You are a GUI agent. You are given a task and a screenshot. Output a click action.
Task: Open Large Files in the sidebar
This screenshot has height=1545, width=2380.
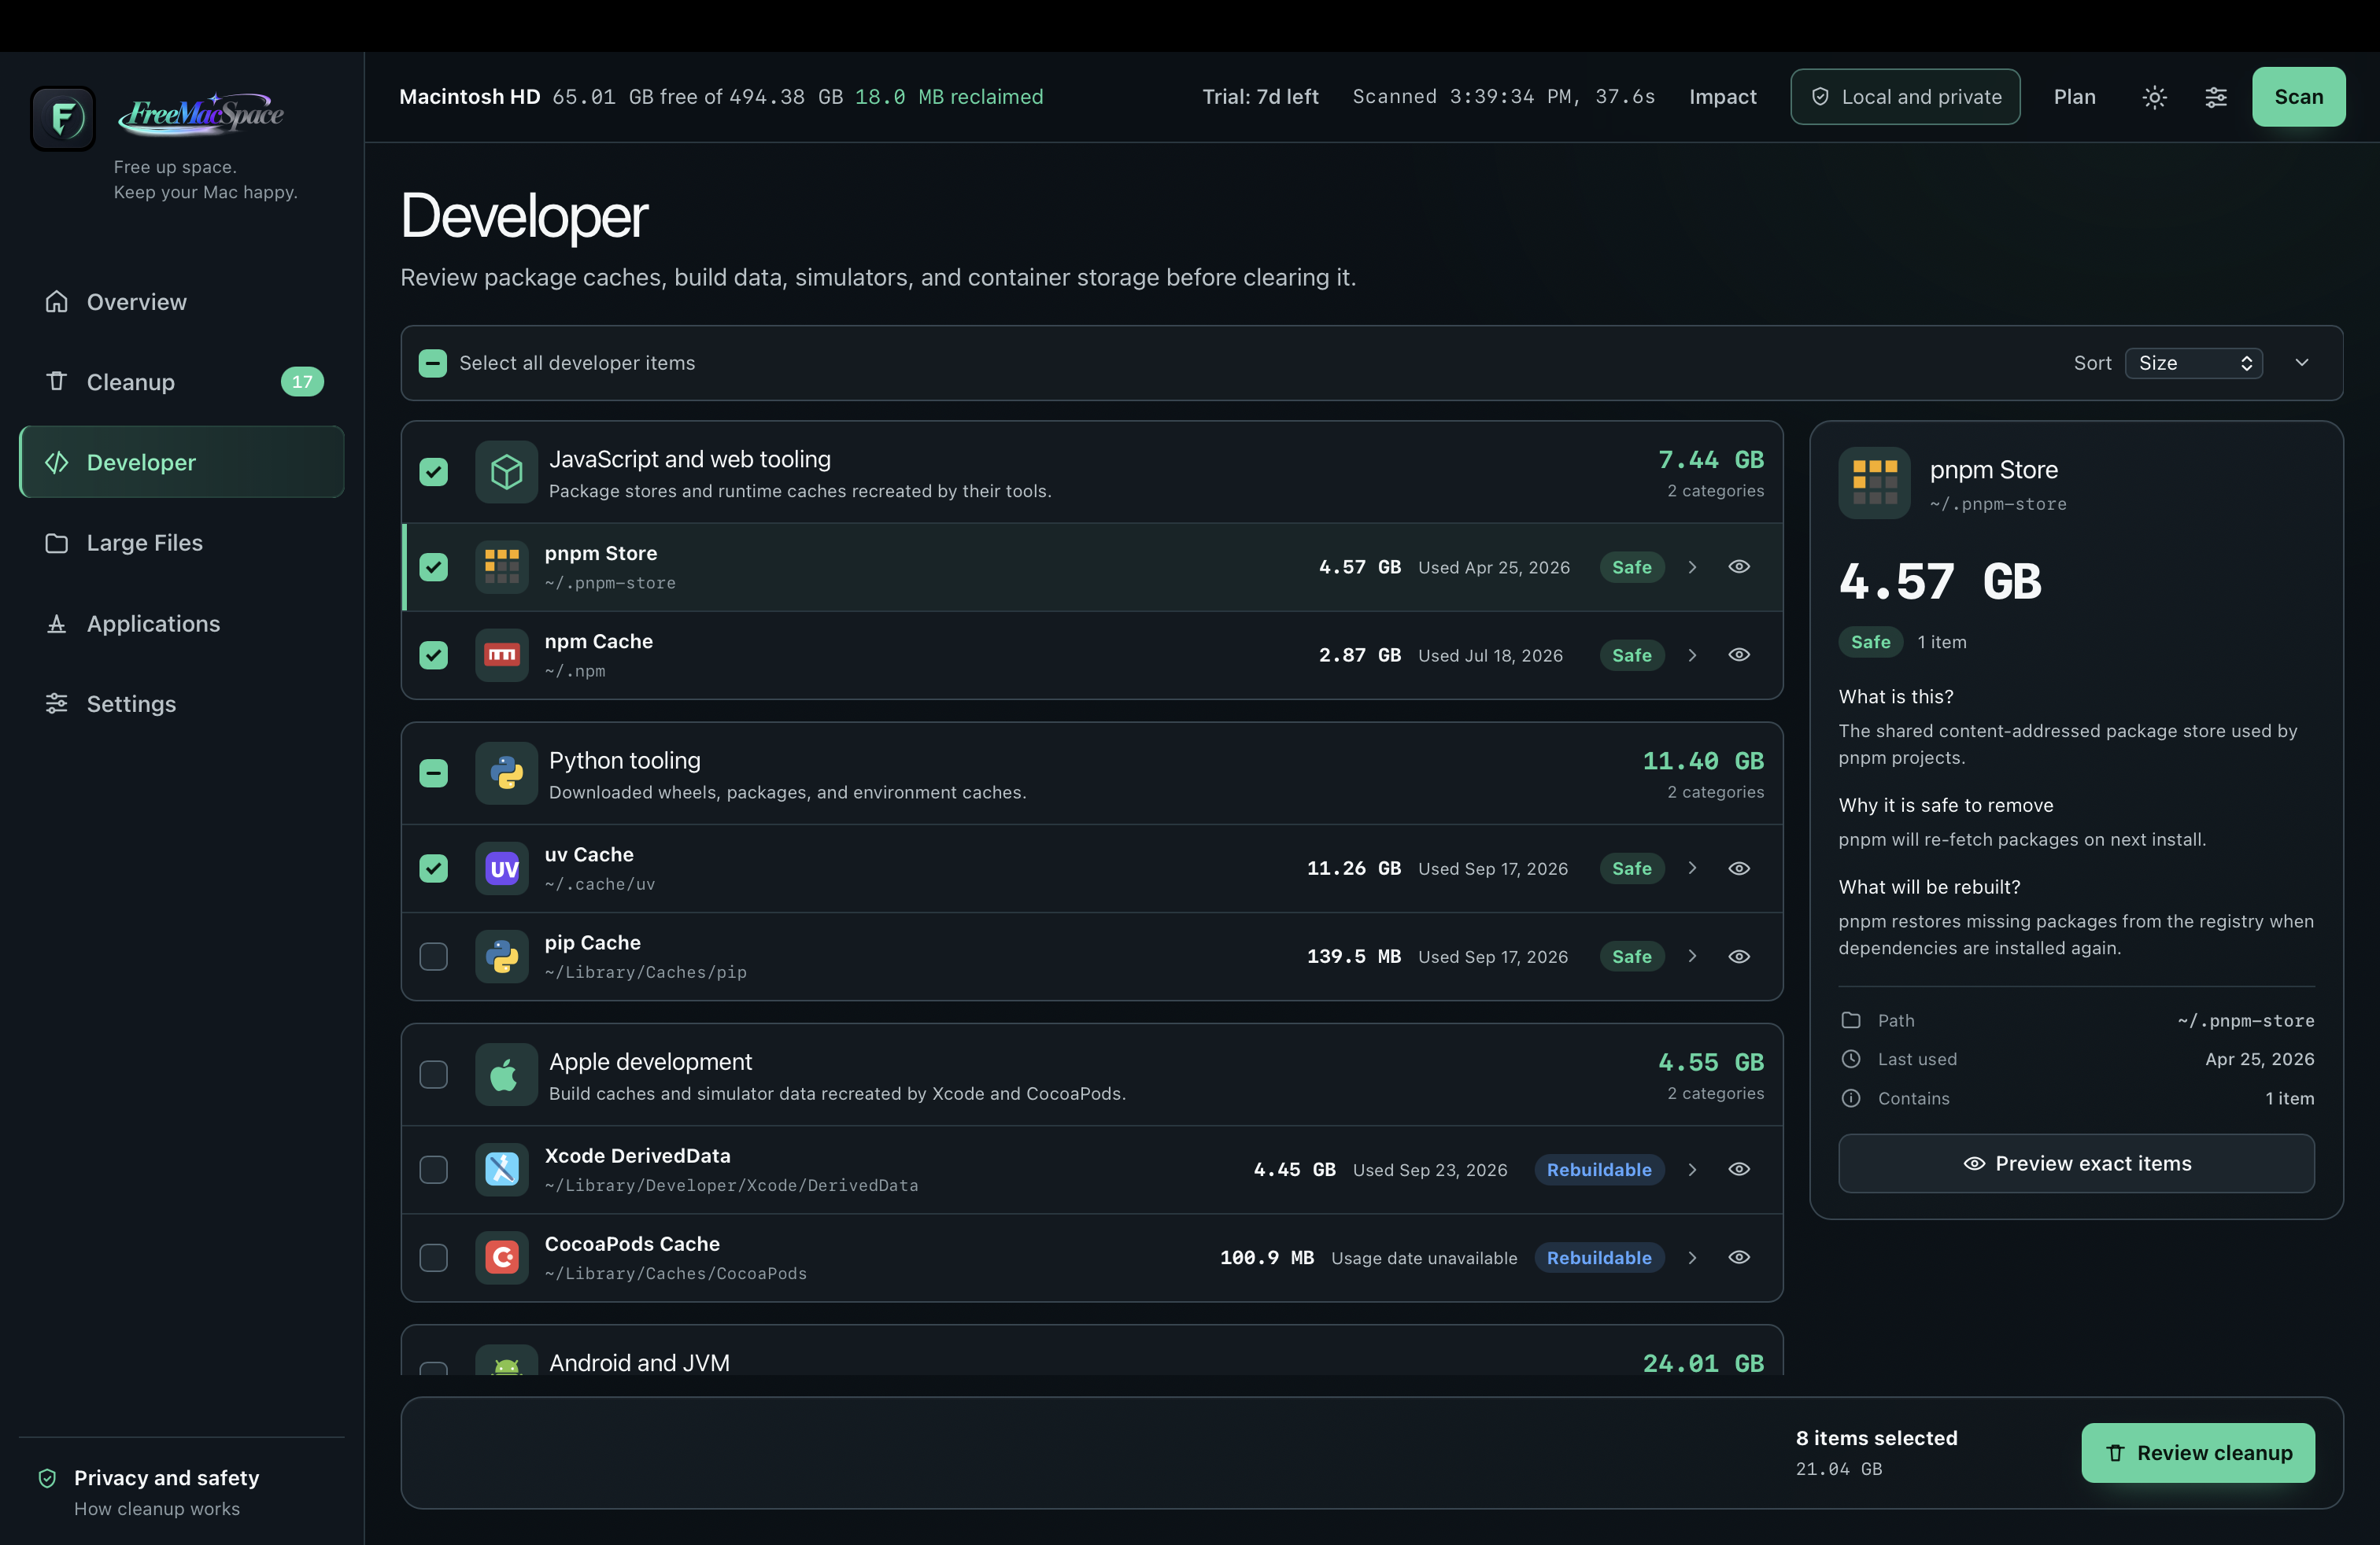(182, 543)
